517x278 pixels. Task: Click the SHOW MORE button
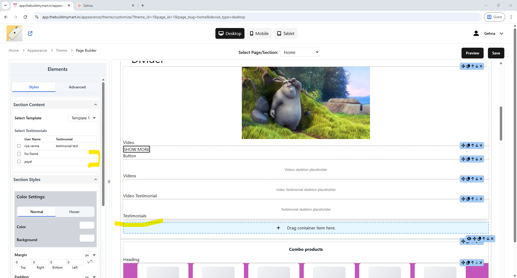137,149
